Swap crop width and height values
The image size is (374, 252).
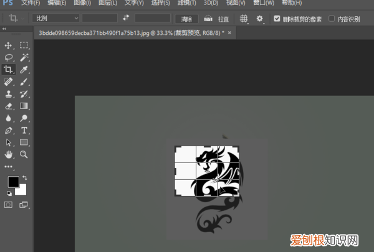point(126,17)
